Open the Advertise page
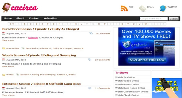Viewport: 182px width, 98px height. 50,18
